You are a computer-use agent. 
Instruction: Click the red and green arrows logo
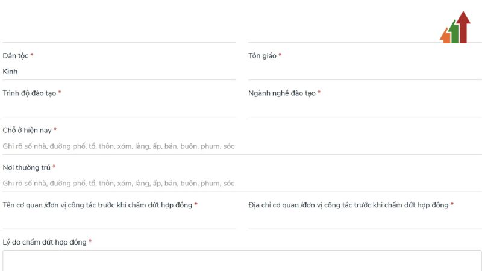coord(455,28)
